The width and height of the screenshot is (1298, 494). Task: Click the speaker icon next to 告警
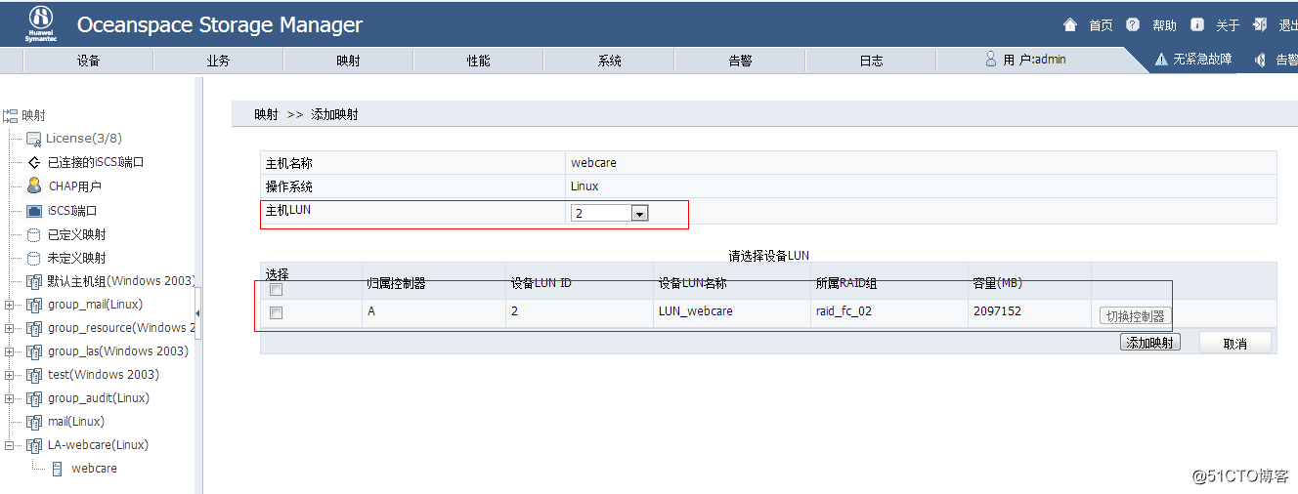pyautogui.click(x=1260, y=60)
